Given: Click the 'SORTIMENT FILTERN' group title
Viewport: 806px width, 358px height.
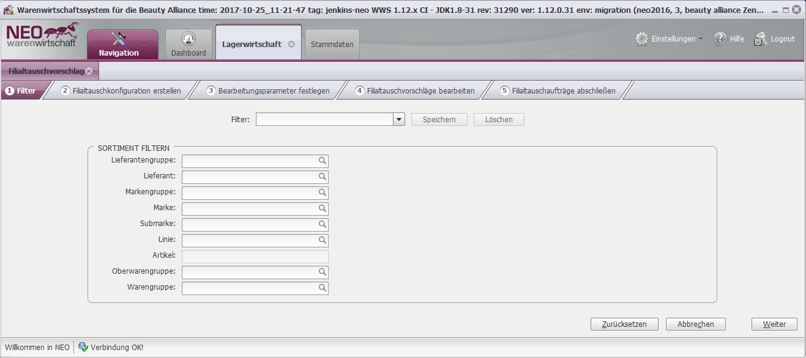Looking at the screenshot, I should click(134, 148).
